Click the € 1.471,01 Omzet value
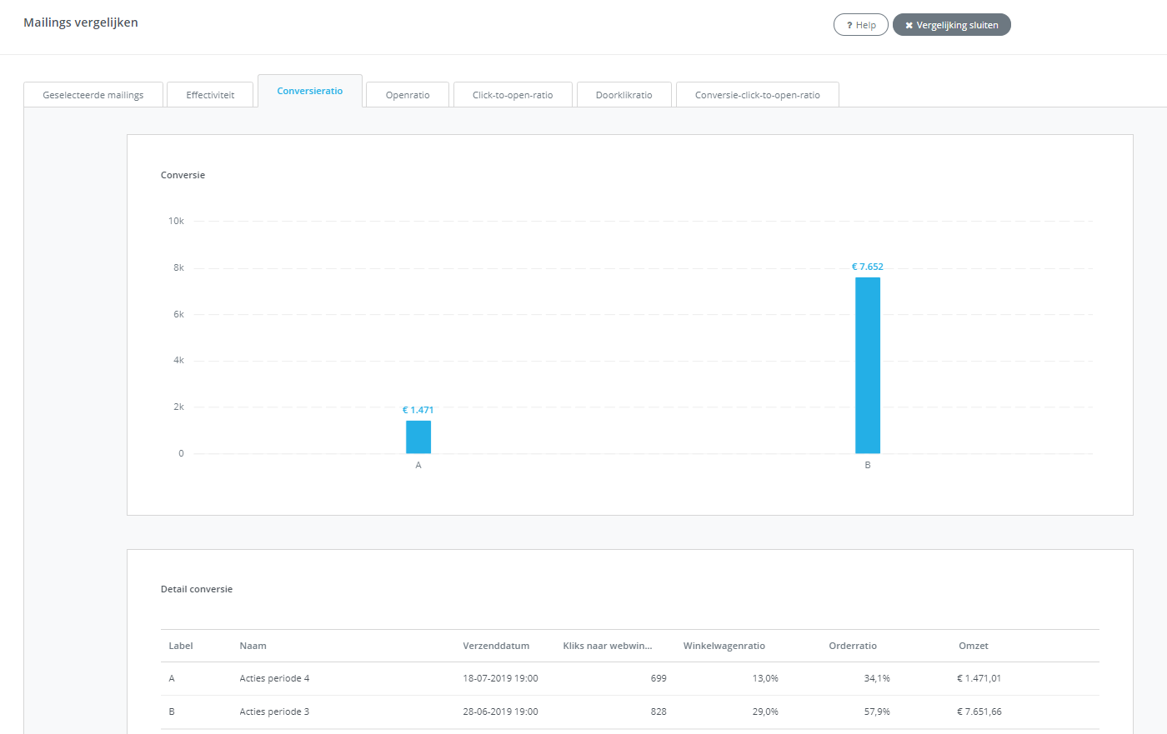The image size is (1167, 734). [979, 678]
